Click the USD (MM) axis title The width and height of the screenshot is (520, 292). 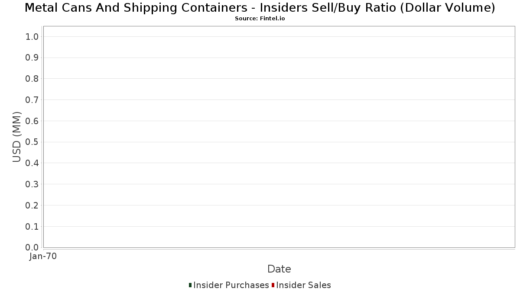(17, 137)
